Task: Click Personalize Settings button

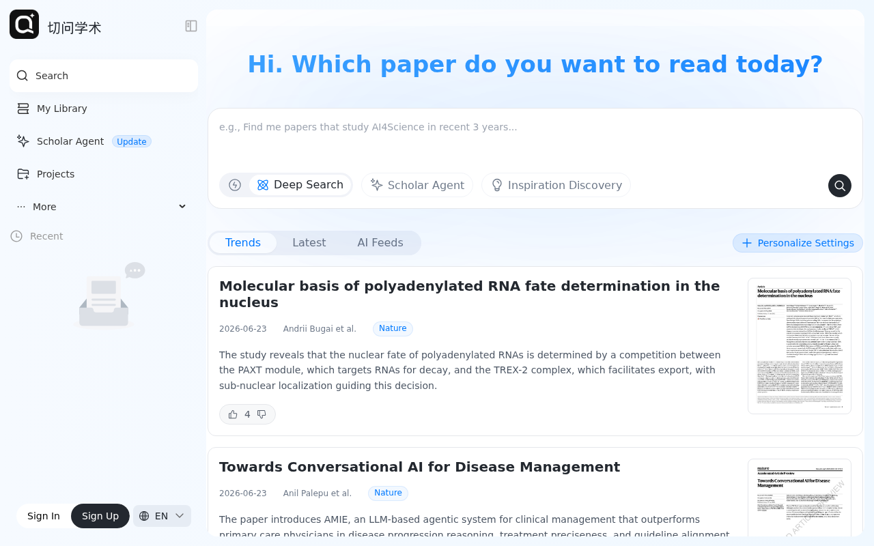Action: pyautogui.click(x=798, y=243)
